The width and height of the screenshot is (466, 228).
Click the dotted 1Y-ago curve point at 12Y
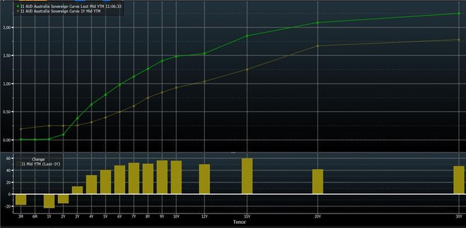(x=204, y=82)
